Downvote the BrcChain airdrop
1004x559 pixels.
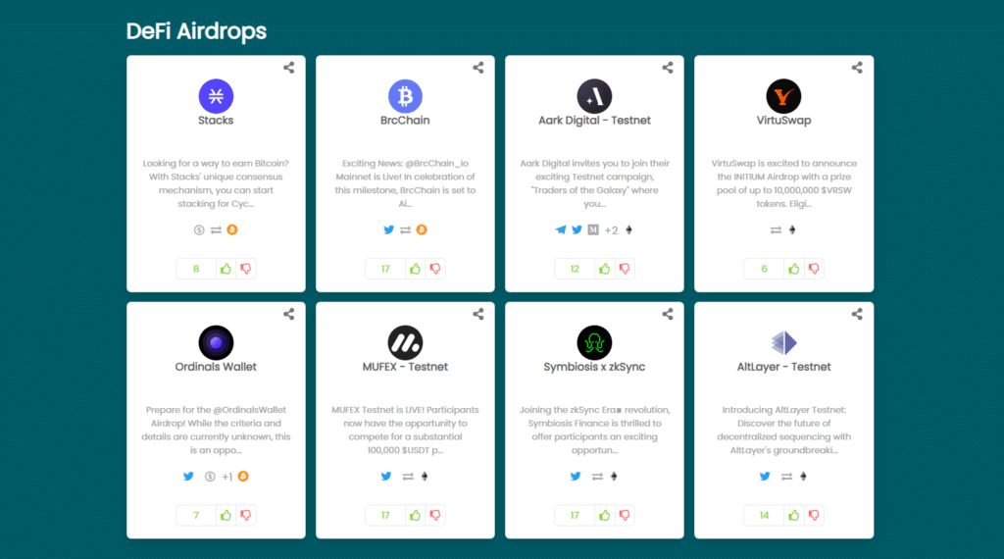tap(435, 269)
